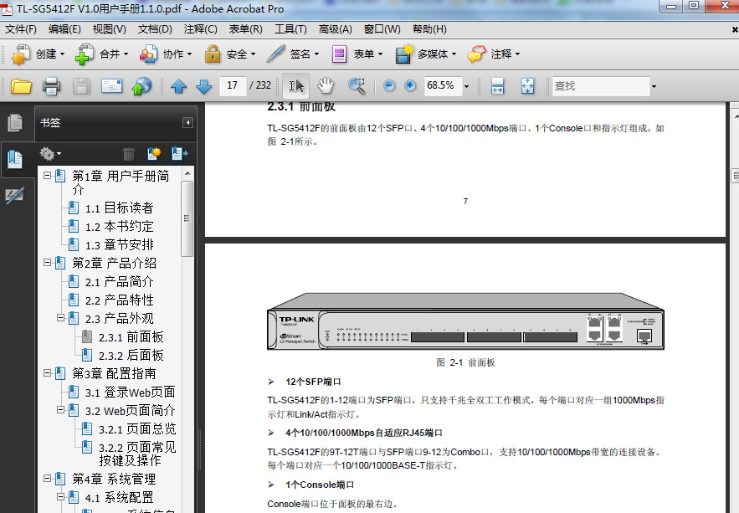Choose the Marquee zoom tool
Viewport: 739px width, 513px height.
click(357, 86)
